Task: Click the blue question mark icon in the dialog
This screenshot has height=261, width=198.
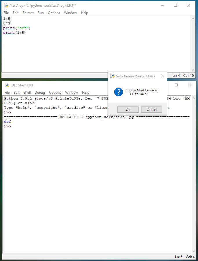Action: [119, 92]
